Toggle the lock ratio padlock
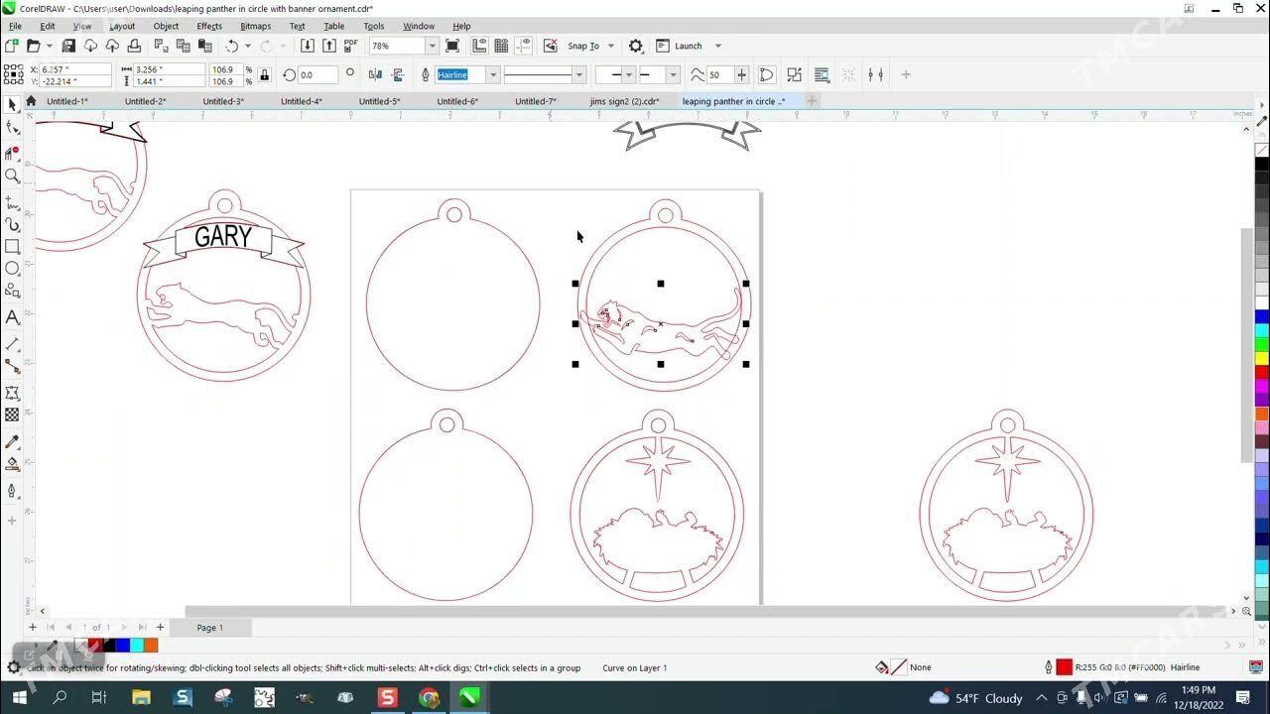1270x714 pixels. coord(264,74)
